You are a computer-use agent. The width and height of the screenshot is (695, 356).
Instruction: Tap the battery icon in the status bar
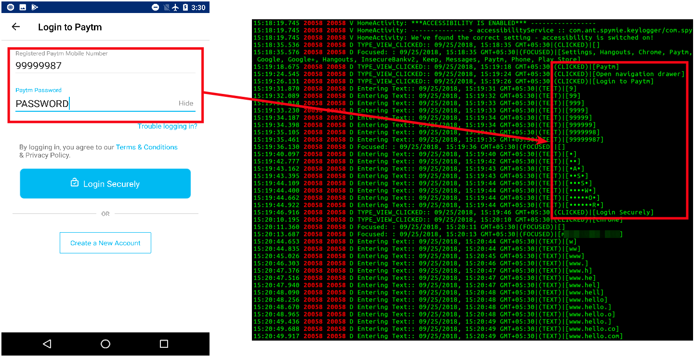[185, 7]
